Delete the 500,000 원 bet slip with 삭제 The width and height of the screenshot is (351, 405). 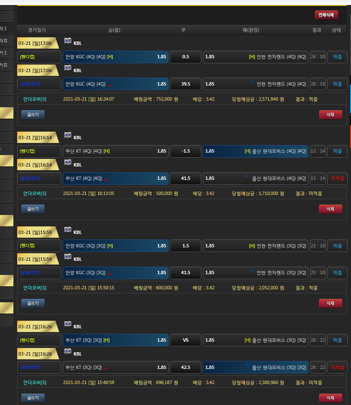point(330,209)
